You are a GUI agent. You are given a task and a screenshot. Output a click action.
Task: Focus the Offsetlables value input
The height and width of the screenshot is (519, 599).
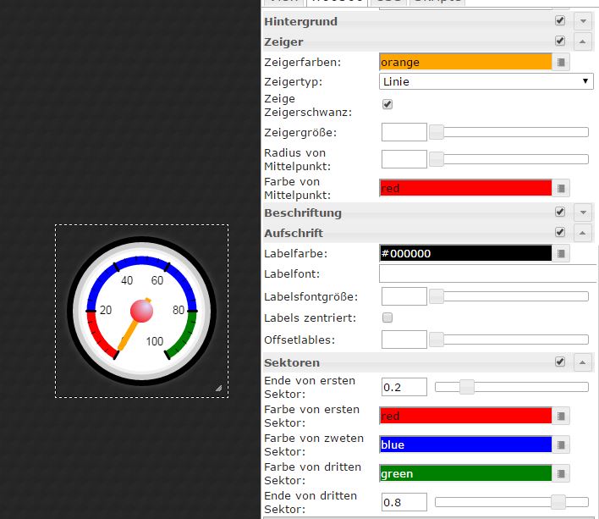click(404, 340)
